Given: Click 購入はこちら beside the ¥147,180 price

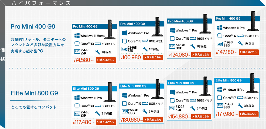Looking at the screenshot, I should (249, 52).
